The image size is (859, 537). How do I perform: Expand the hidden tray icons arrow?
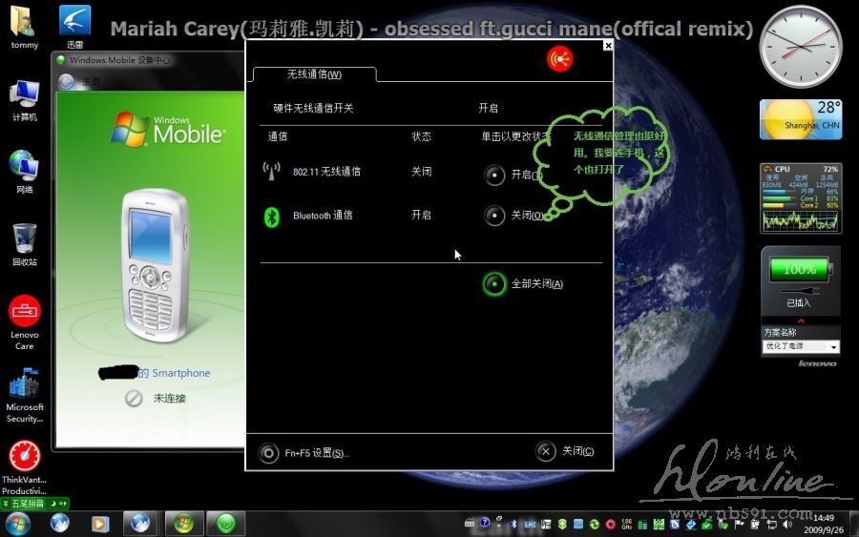[499, 526]
